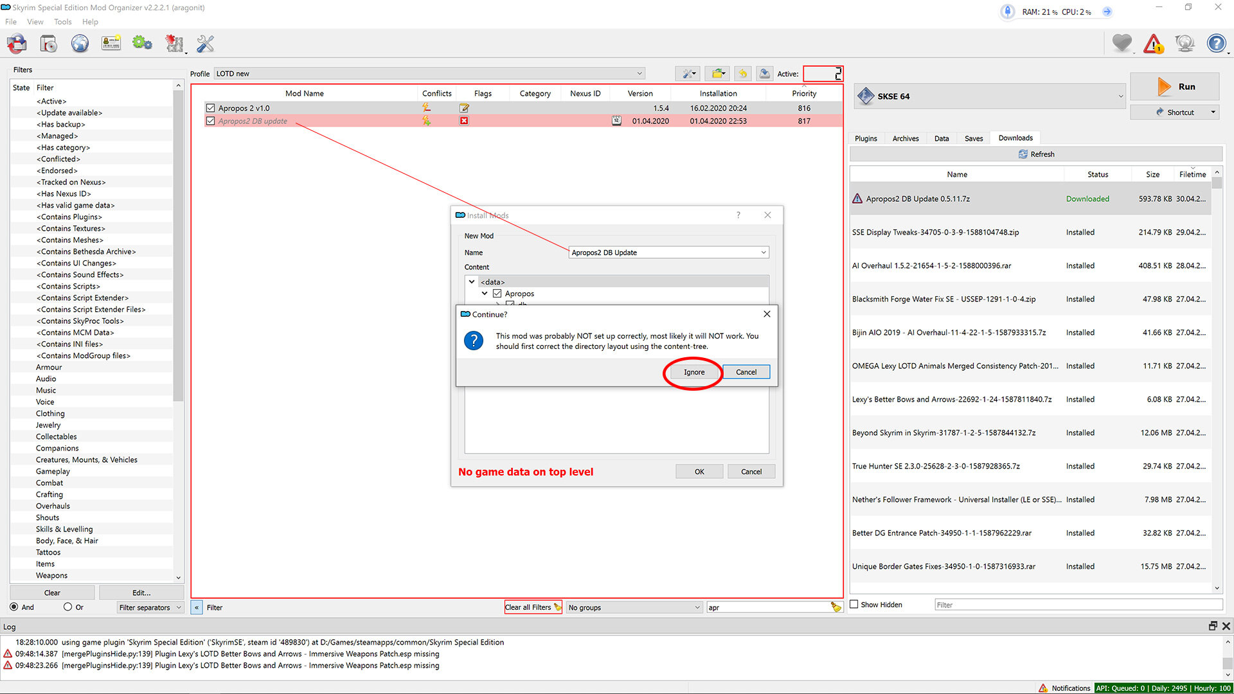Open the Help menu
The height and width of the screenshot is (694, 1234).
(91, 22)
